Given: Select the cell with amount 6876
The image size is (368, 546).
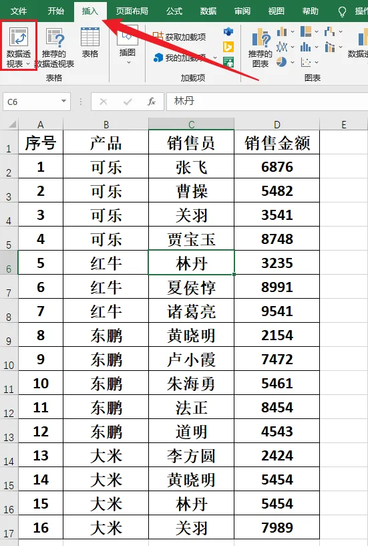Looking at the screenshot, I should [277, 166].
